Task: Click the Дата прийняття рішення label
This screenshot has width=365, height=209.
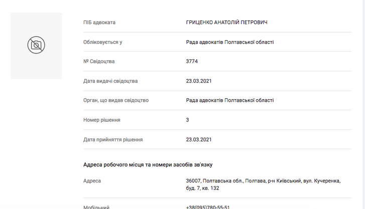Action: pyautogui.click(x=113, y=139)
